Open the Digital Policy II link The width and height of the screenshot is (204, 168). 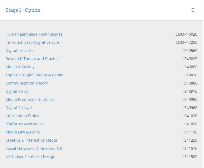19,108
